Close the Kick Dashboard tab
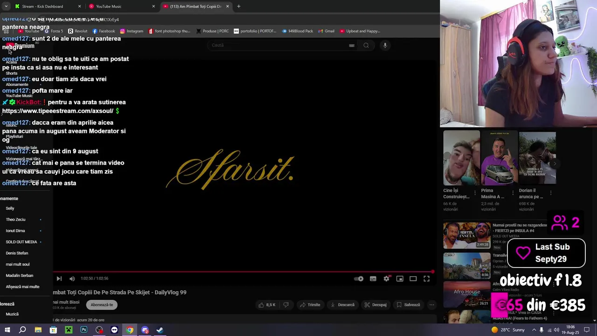The image size is (597, 336). [x=79, y=7]
